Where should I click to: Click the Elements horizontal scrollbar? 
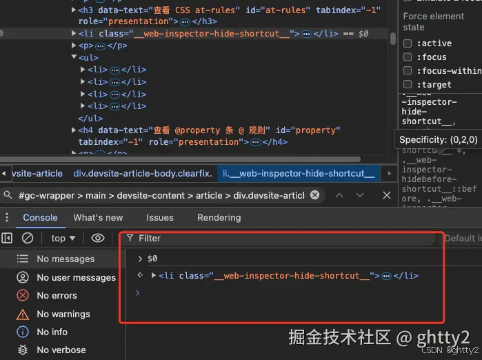pos(180,159)
